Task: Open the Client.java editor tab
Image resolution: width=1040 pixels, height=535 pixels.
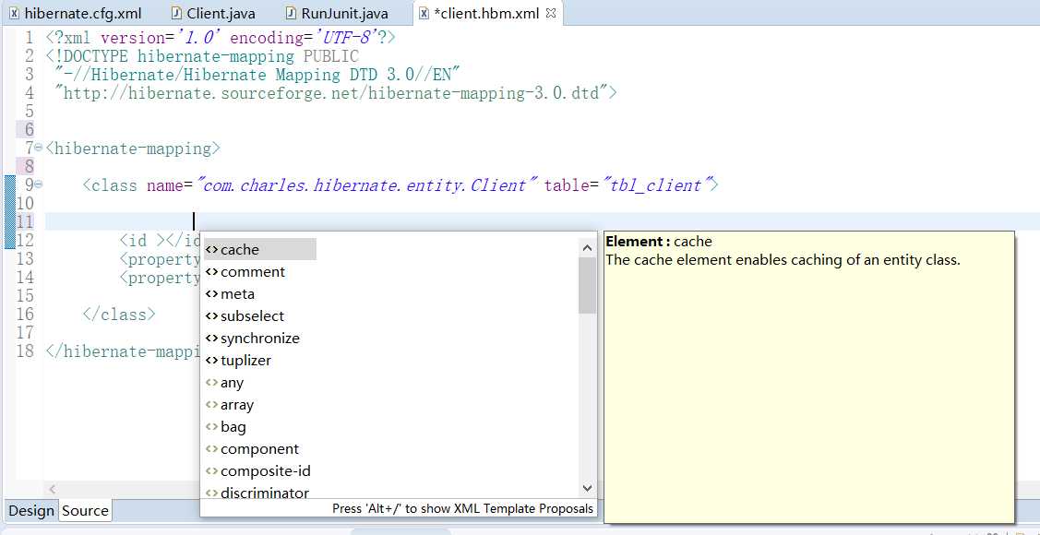Action: (213, 13)
